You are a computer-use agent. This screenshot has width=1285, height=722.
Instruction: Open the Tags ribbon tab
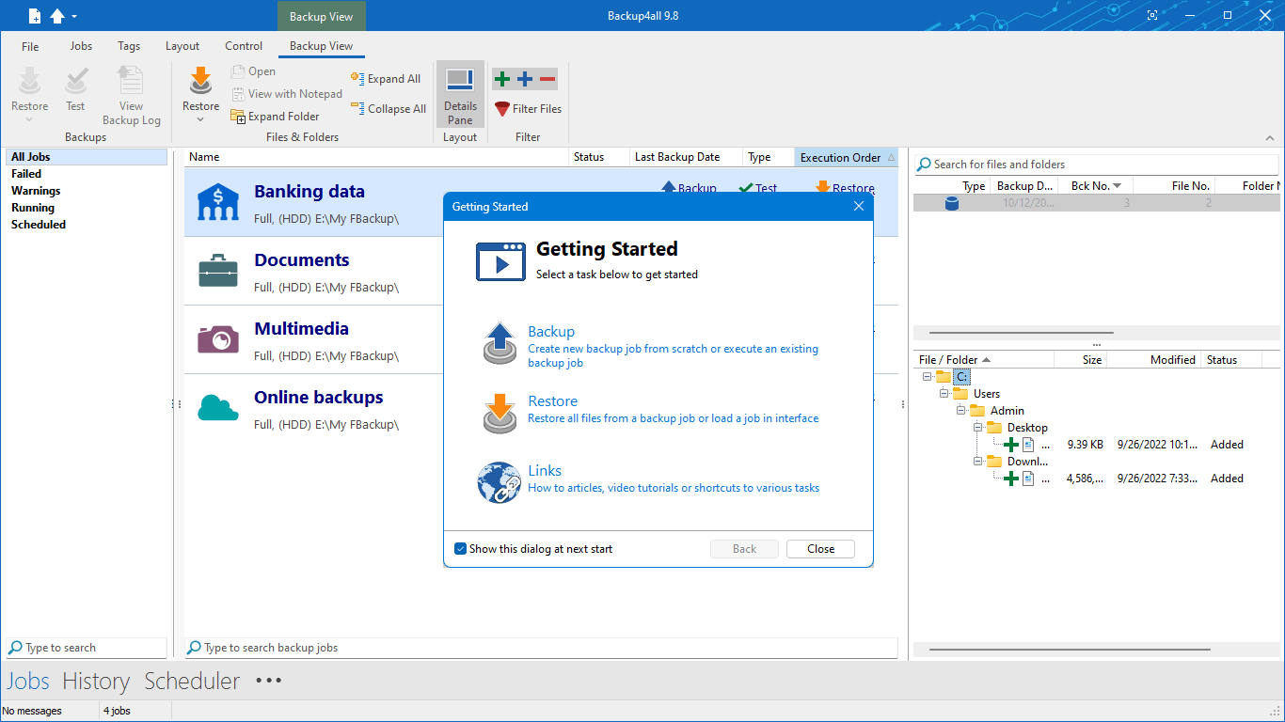pyautogui.click(x=129, y=46)
